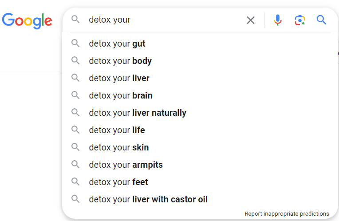Select suggestion 'detox your body'

pos(120,61)
